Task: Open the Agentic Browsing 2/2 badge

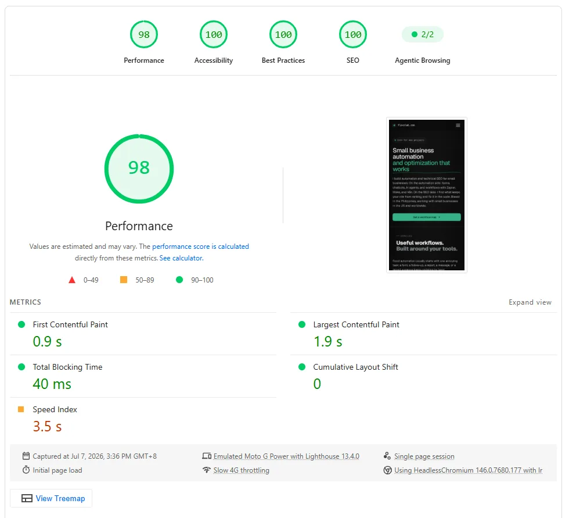Action: [x=423, y=34]
